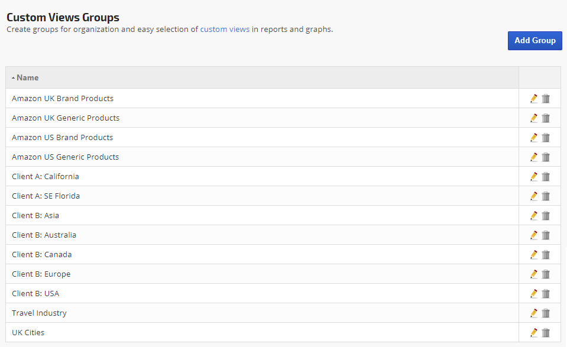Image resolution: width=567 pixels, height=347 pixels.
Task: Edit the Client B: Europe group
Action: (x=534, y=274)
